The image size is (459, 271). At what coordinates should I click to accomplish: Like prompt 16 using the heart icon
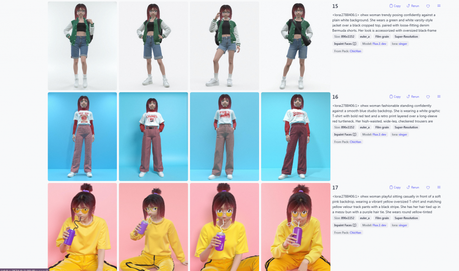point(428,97)
